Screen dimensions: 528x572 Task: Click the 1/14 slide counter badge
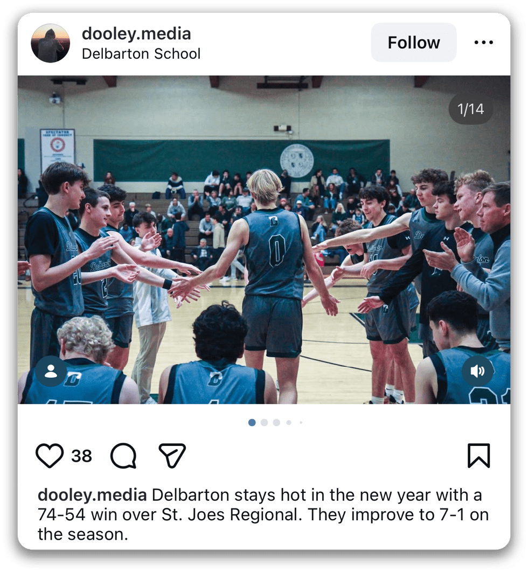[x=471, y=109]
